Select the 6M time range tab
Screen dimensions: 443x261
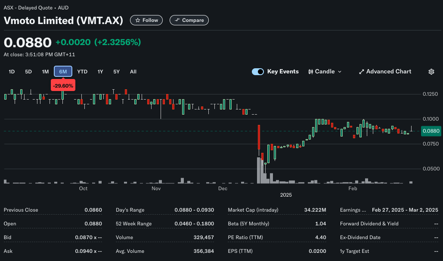(63, 72)
